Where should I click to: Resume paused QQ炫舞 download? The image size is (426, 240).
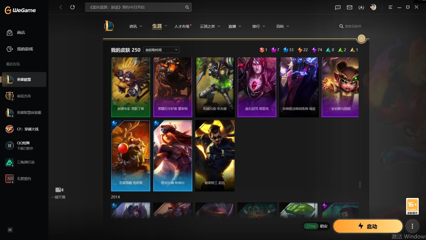(10, 146)
